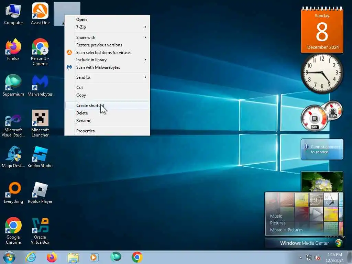Launch Supermium from the taskbar
This screenshot has width=352, height=264.
(x=115, y=257)
